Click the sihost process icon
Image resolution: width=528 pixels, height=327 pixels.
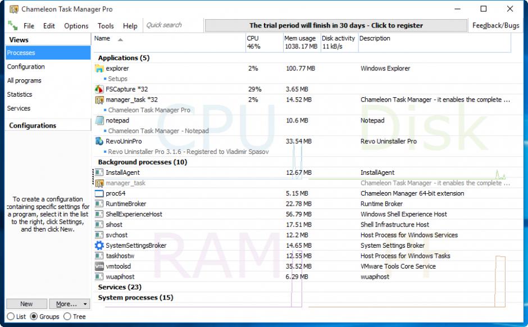99,225
